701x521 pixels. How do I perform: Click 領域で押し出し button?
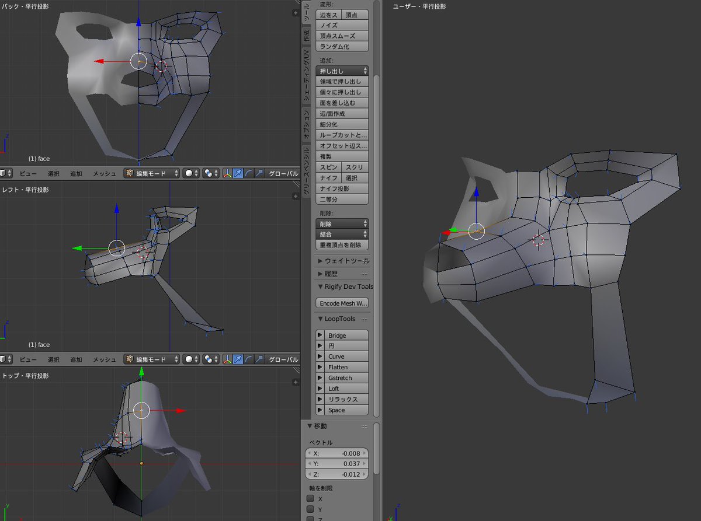click(342, 81)
